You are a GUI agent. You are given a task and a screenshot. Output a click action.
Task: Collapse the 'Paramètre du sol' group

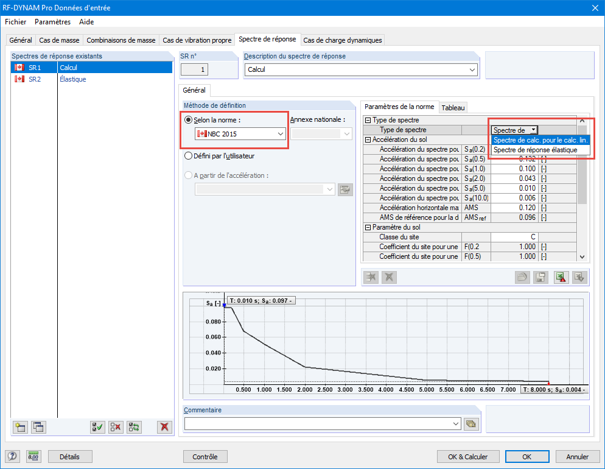tap(368, 227)
